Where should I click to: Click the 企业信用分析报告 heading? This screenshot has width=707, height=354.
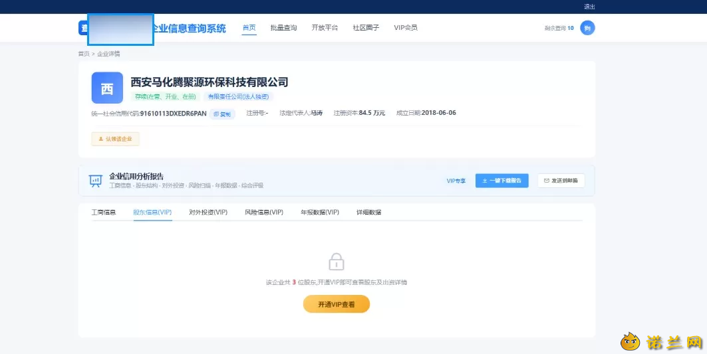pyautogui.click(x=136, y=176)
